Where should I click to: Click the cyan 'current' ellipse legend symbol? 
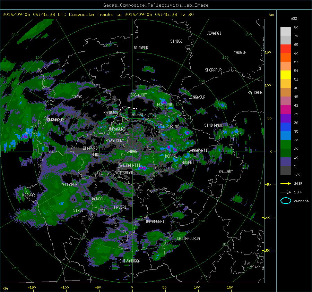click(286, 201)
